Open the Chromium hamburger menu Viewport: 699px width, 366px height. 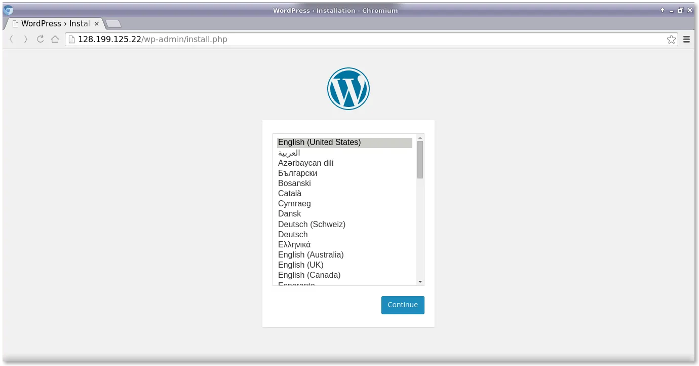pyautogui.click(x=686, y=39)
